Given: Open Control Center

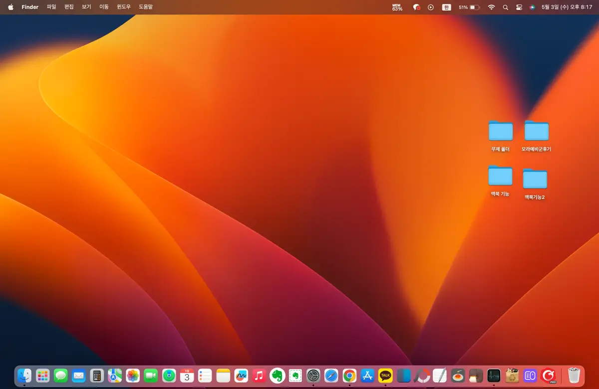Looking at the screenshot, I should click(x=519, y=7).
